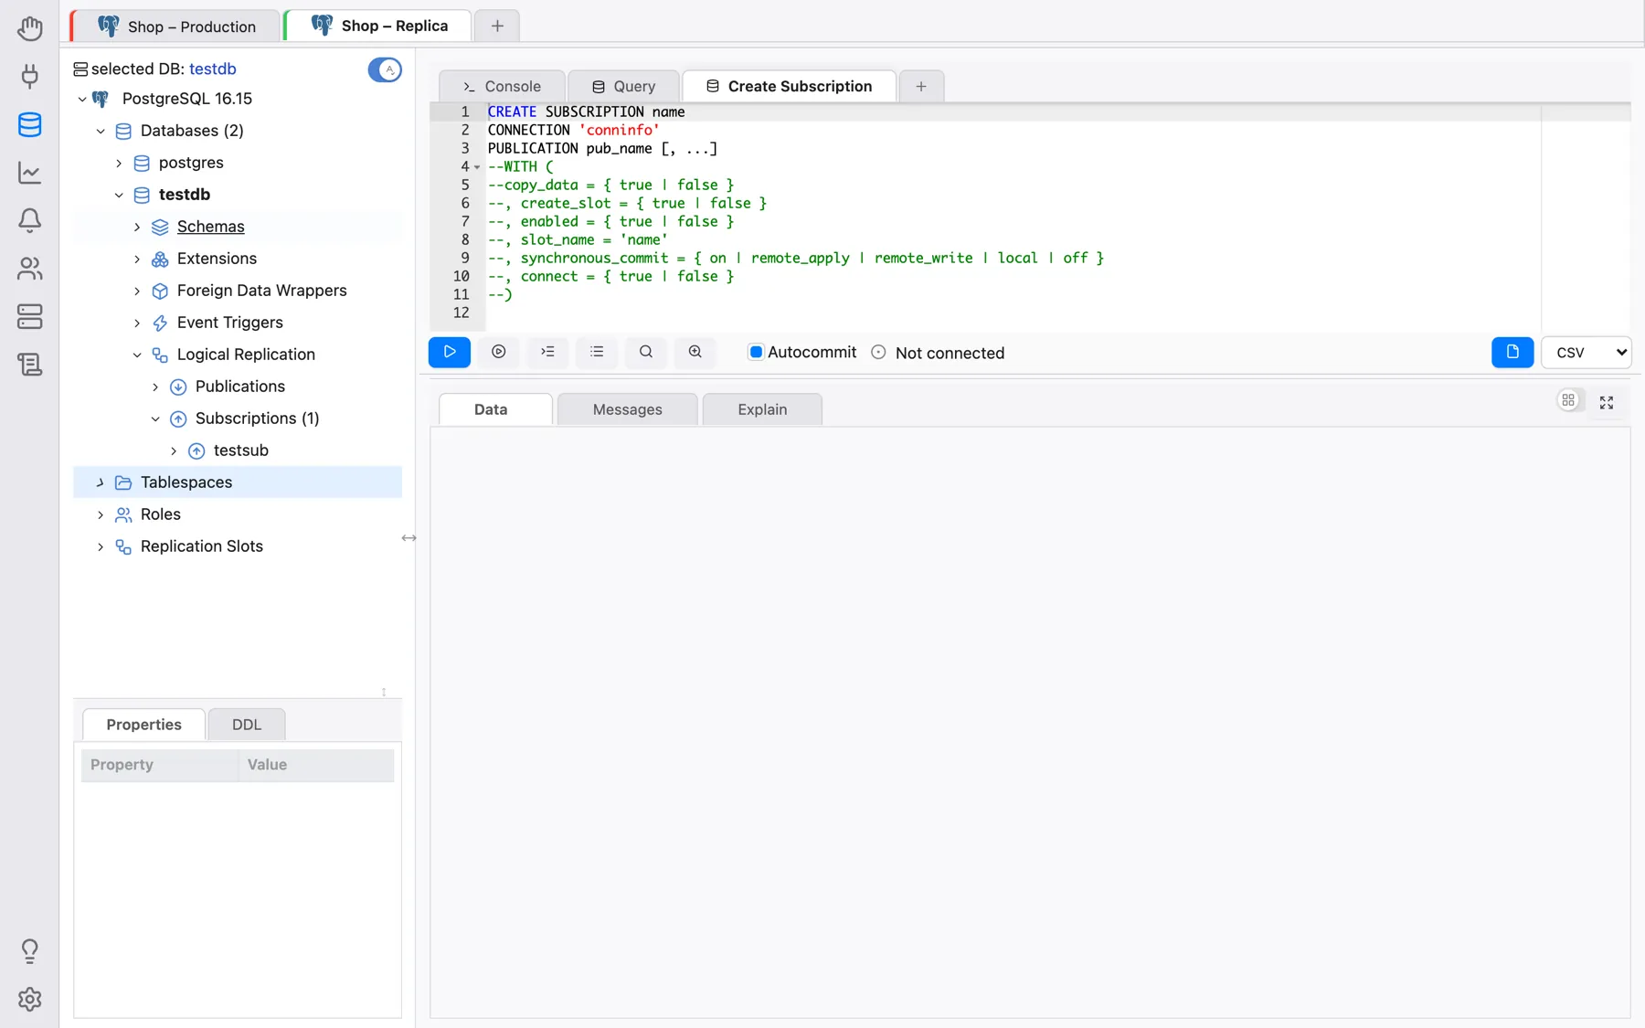
Task: Open the users icon in sidebar
Action: click(x=29, y=269)
